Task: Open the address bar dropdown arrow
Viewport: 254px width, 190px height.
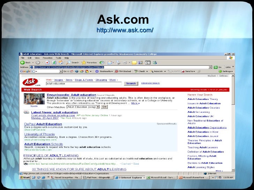Action: [x=210, y=67]
